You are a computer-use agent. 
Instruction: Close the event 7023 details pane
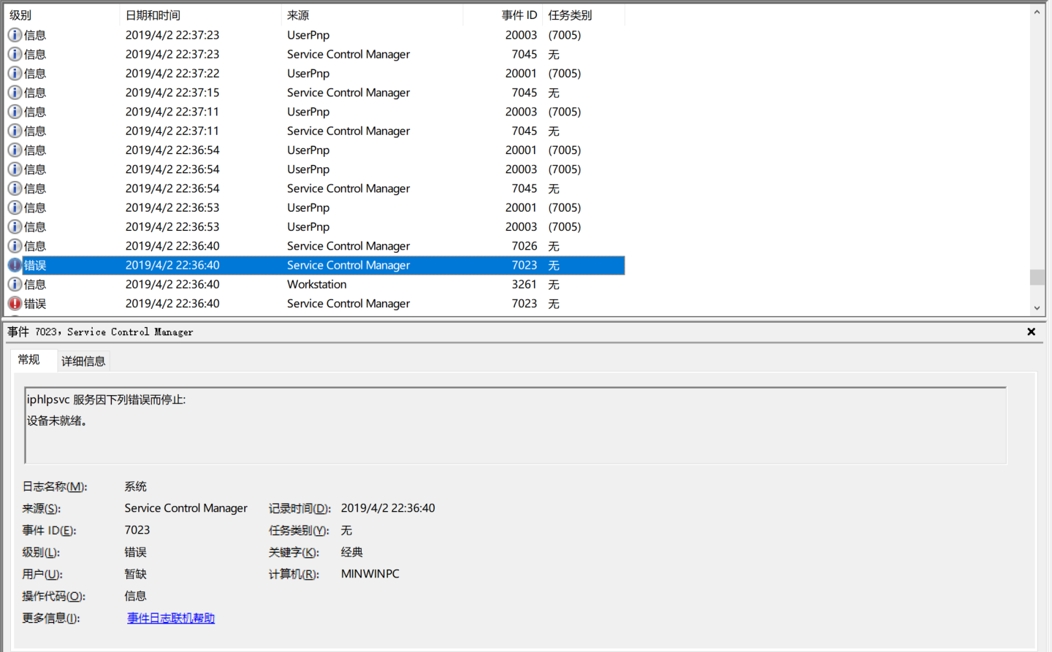click(x=1031, y=331)
